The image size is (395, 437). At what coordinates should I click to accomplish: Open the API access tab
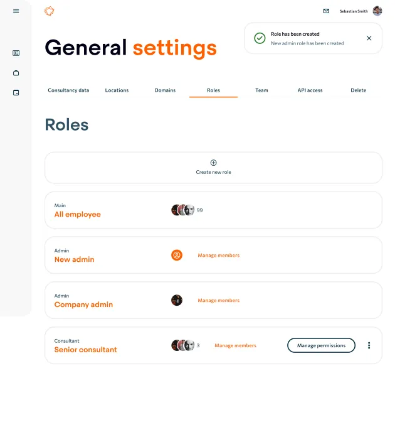[310, 90]
